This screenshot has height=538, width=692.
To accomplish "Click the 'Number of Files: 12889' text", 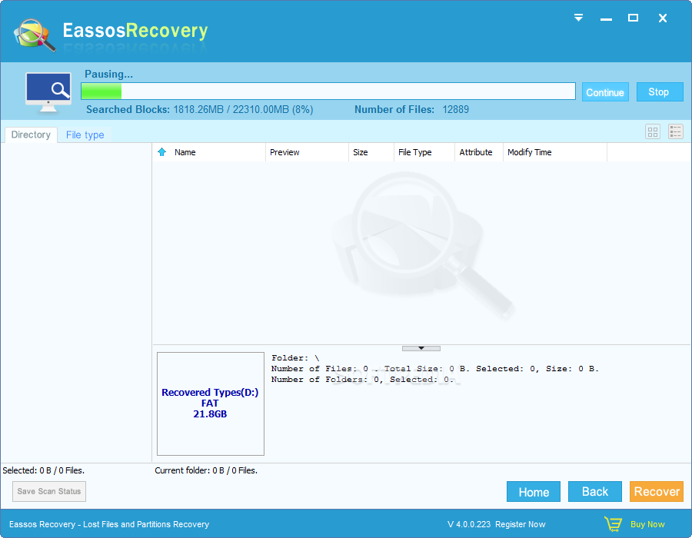I will (x=412, y=109).
